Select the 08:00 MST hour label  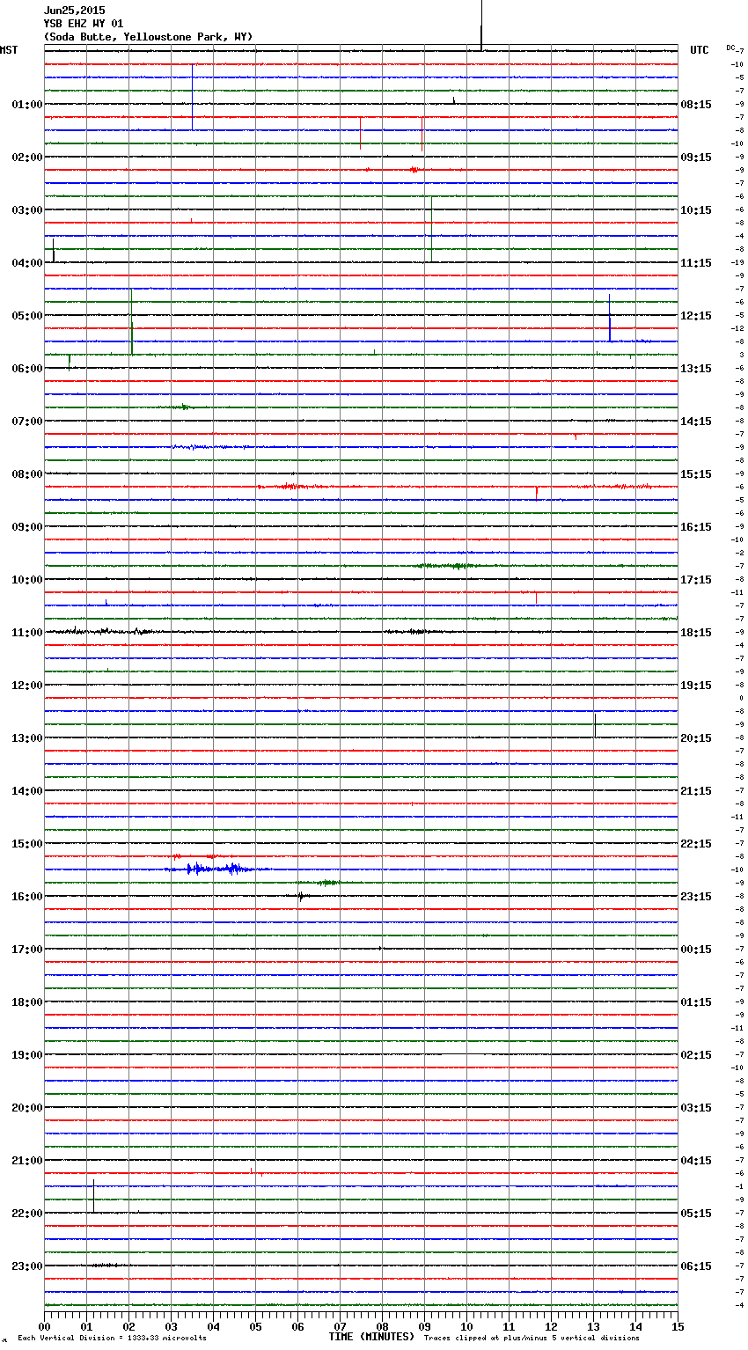tap(27, 474)
